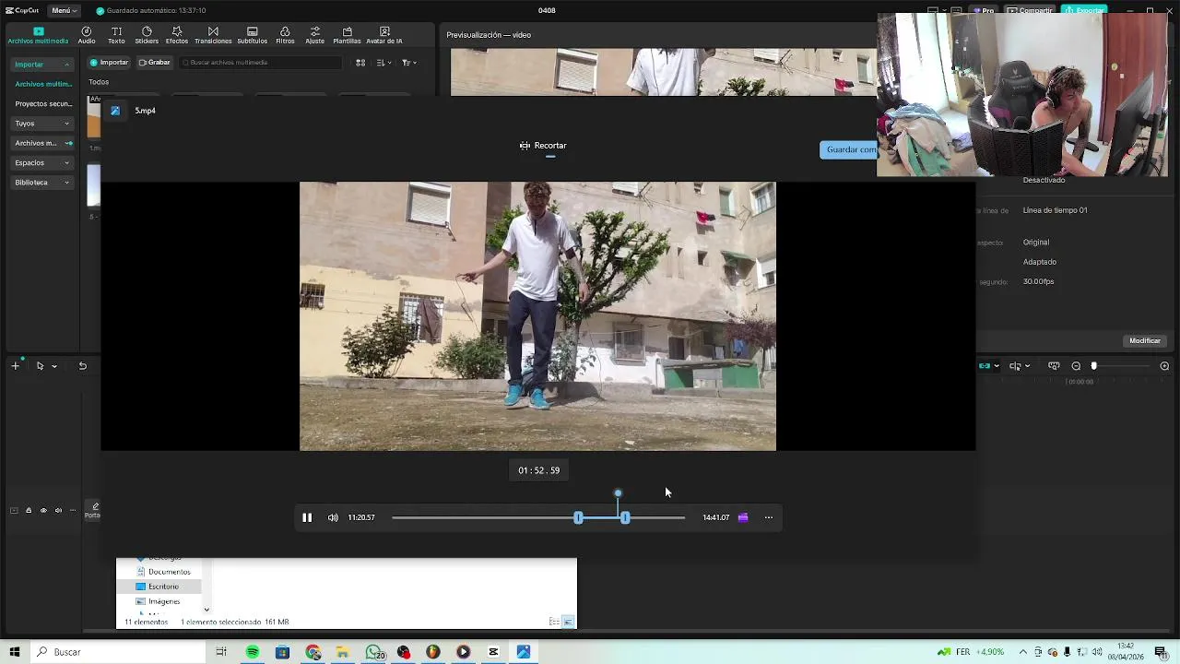Open the Windows Start menu

15,652
